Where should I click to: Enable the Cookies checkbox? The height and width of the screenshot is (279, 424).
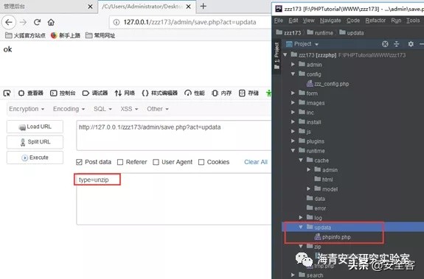pyautogui.click(x=201, y=162)
